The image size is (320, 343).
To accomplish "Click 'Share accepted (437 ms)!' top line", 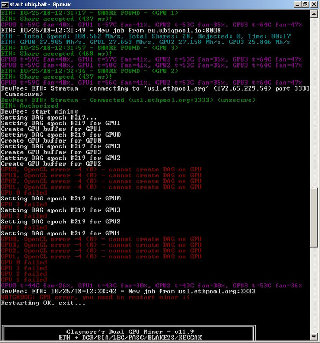I will (x=56, y=19).
